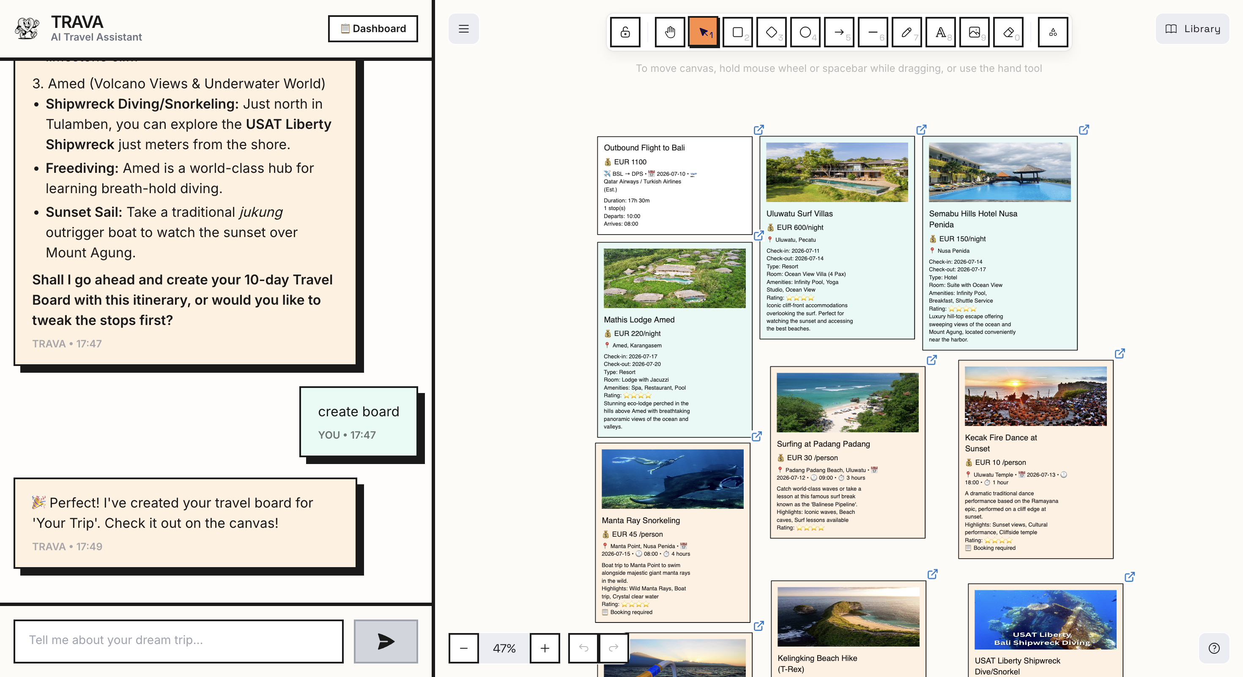1243x677 pixels.
Task: Go to the Dashboard
Action: click(373, 28)
